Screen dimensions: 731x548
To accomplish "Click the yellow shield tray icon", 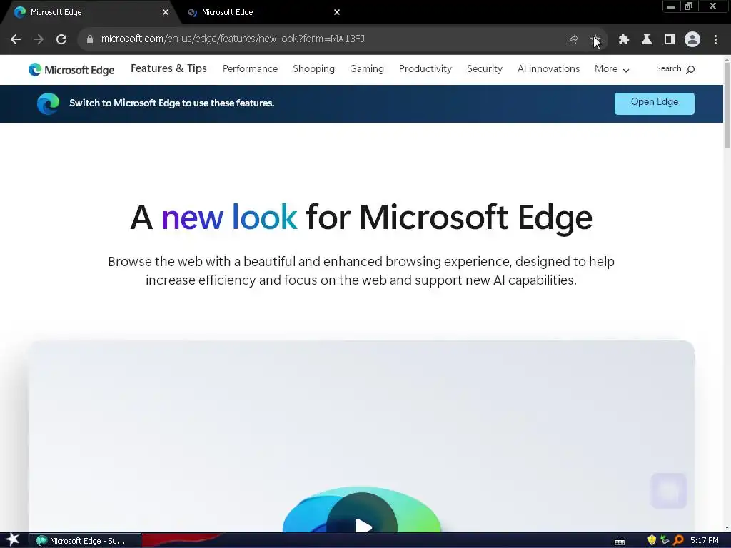I will [652, 540].
